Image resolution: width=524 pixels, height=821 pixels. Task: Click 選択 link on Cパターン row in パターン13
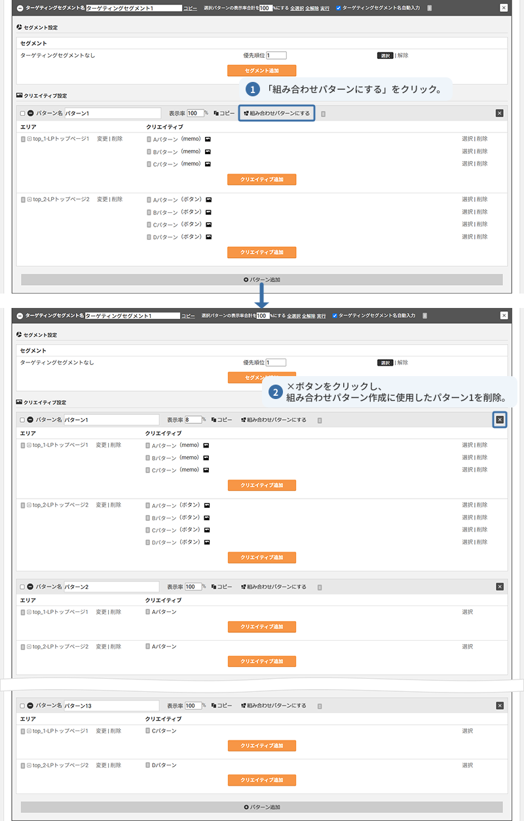click(x=467, y=731)
